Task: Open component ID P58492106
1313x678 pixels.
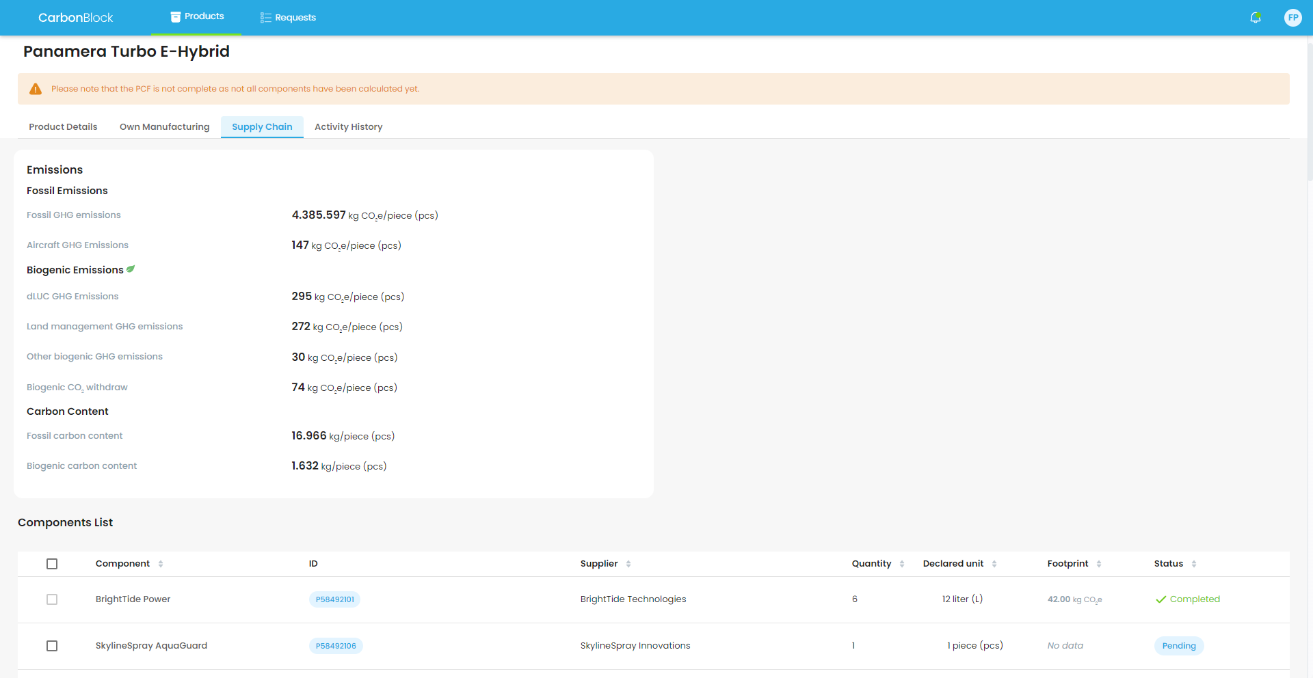Action: [336, 646]
